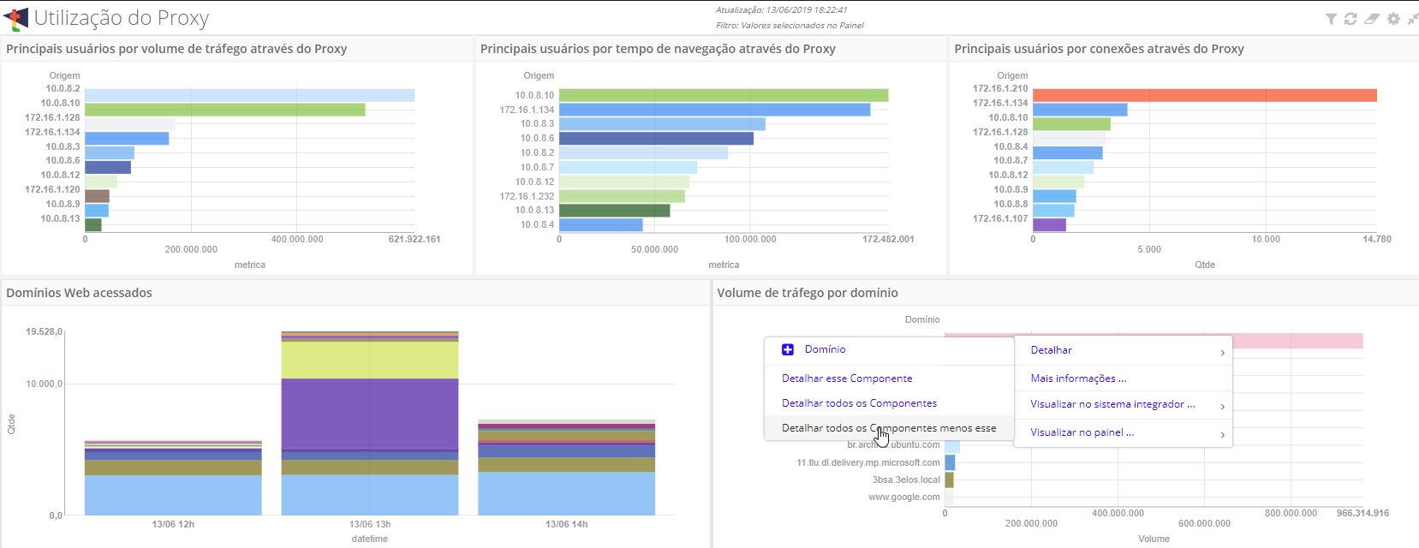This screenshot has height=548, width=1419.
Task: Click the Volume de tráfego por domínio title
Action: click(x=808, y=293)
